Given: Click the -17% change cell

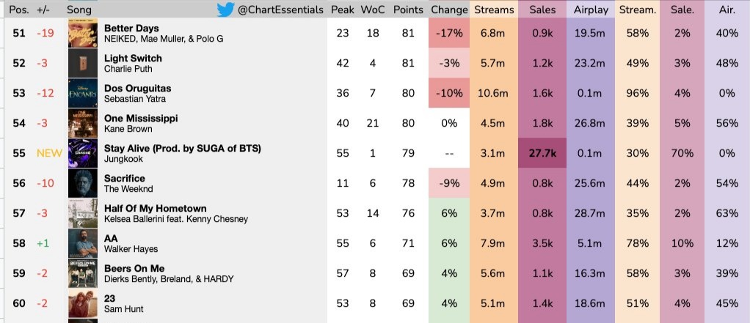Looking at the screenshot, I should coord(449,34).
